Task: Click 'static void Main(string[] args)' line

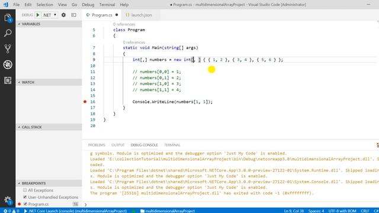Action: click(x=160, y=47)
